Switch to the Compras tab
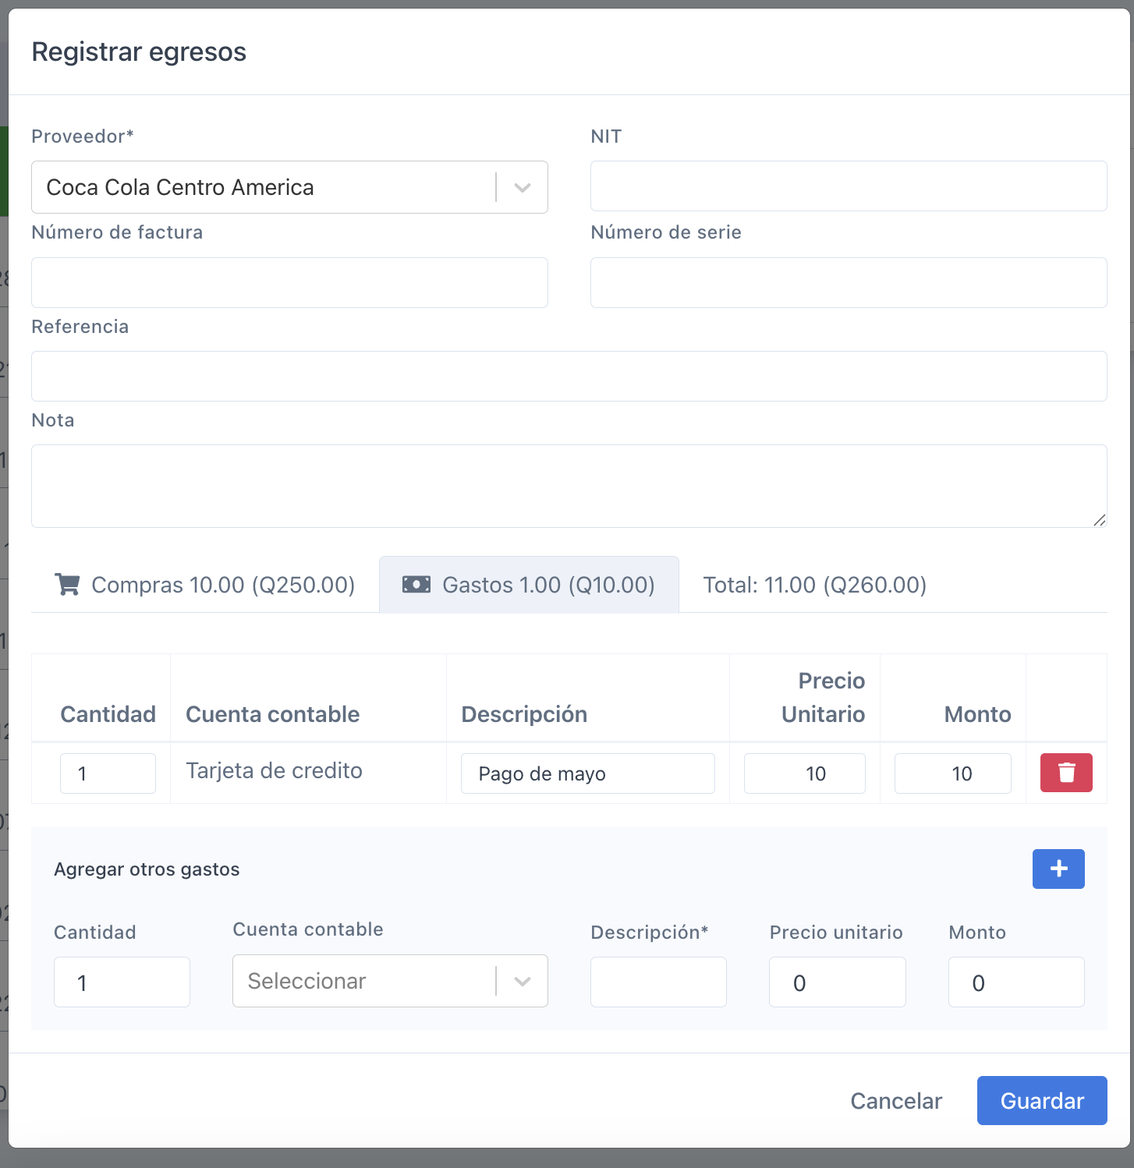This screenshot has width=1134, height=1168. [205, 585]
